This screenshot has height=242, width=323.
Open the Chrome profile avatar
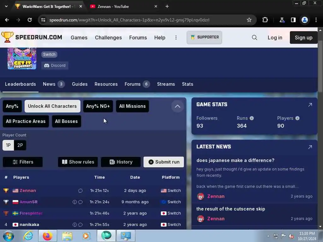[305, 20]
